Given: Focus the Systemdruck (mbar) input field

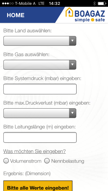Looking at the screenshot, I should pos(40,89).
